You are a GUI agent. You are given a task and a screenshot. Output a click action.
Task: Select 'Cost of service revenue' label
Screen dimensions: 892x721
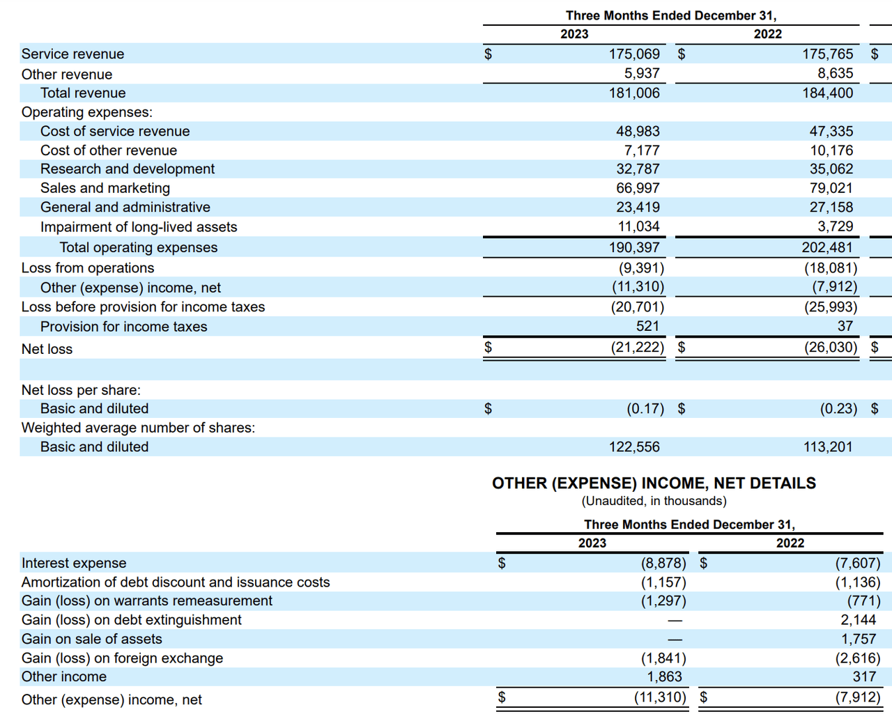(x=115, y=131)
